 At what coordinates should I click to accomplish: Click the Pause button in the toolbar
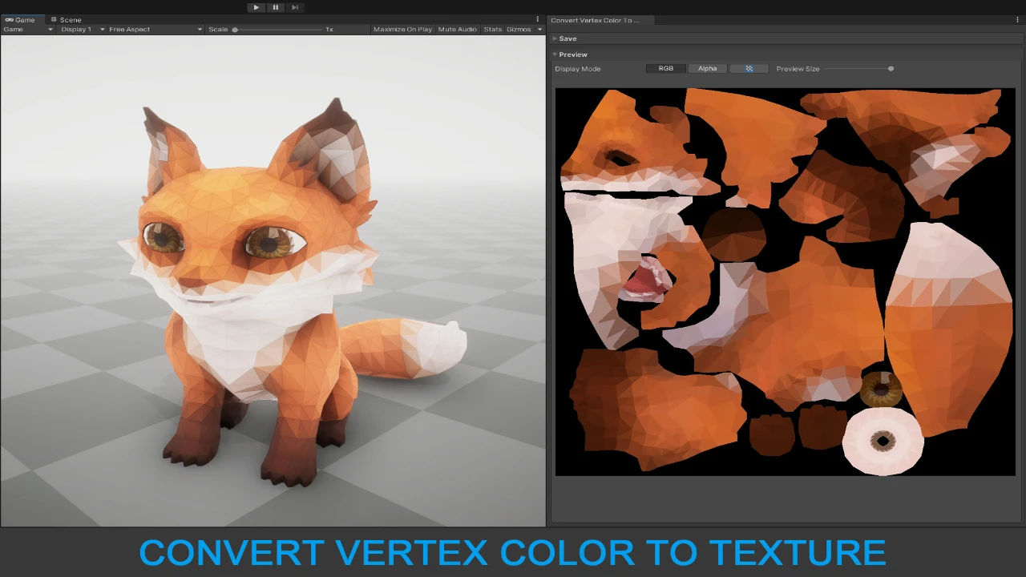(275, 7)
